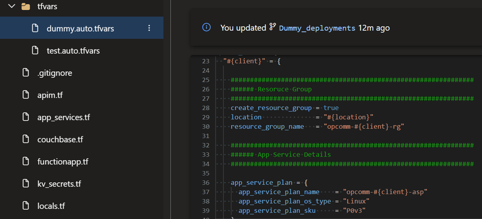Image resolution: width=482 pixels, height=219 pixels.
Task: Click the file icon beside dummy.auto.tfvars
Action: [35, 28]
